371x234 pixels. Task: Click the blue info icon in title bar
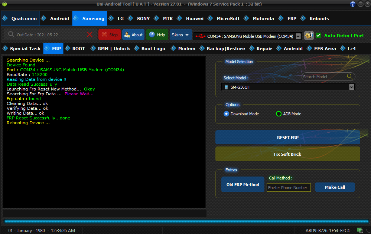tap(352, 4)
